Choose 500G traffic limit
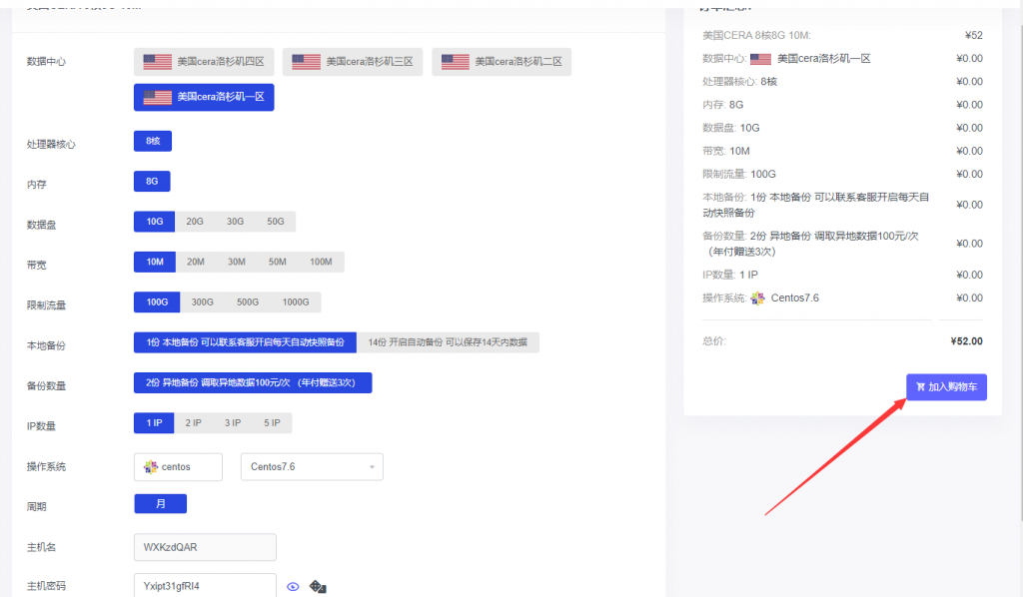 pos(248,302)
